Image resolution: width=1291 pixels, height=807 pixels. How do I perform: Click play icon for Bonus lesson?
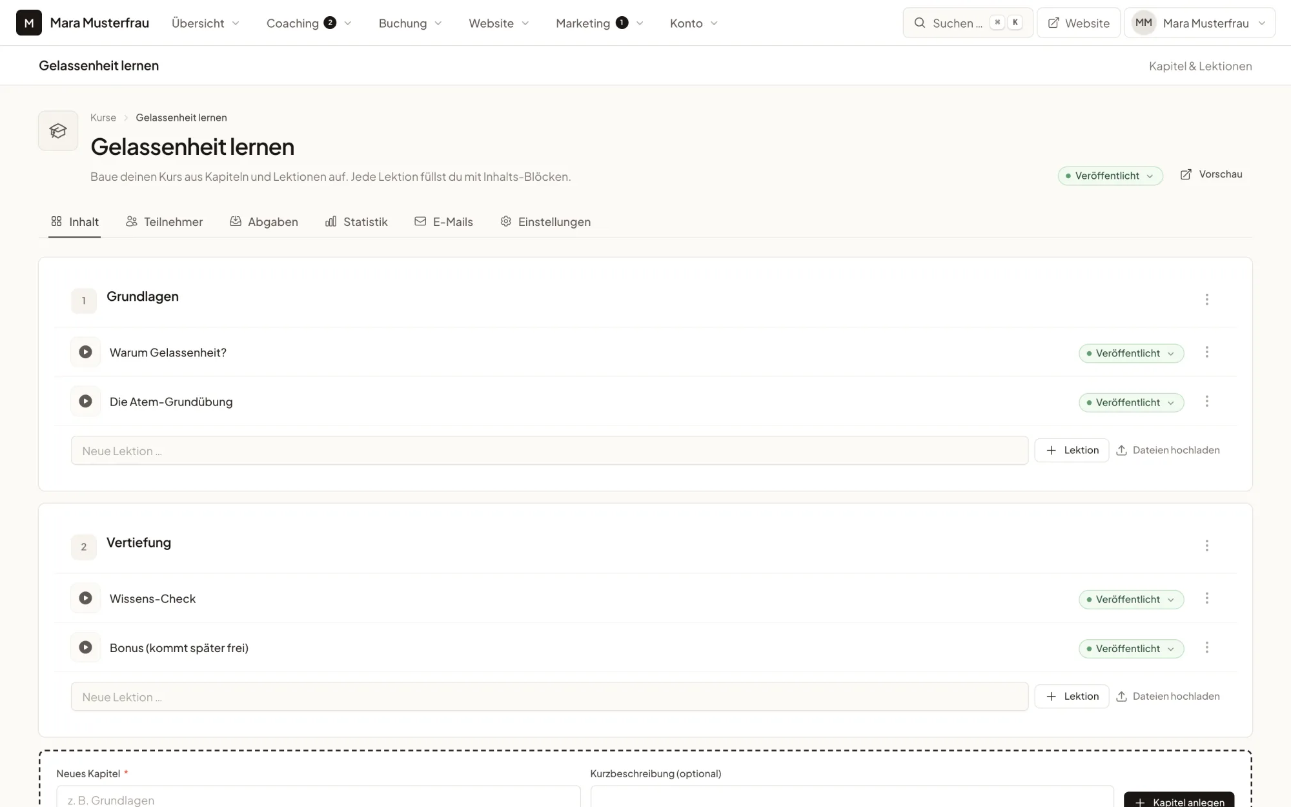tap(85, 647)
